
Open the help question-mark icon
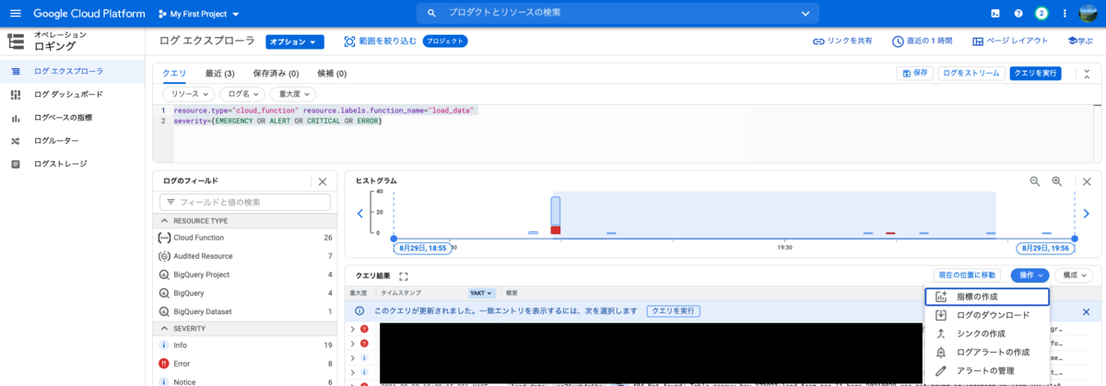pos(1018,14)
